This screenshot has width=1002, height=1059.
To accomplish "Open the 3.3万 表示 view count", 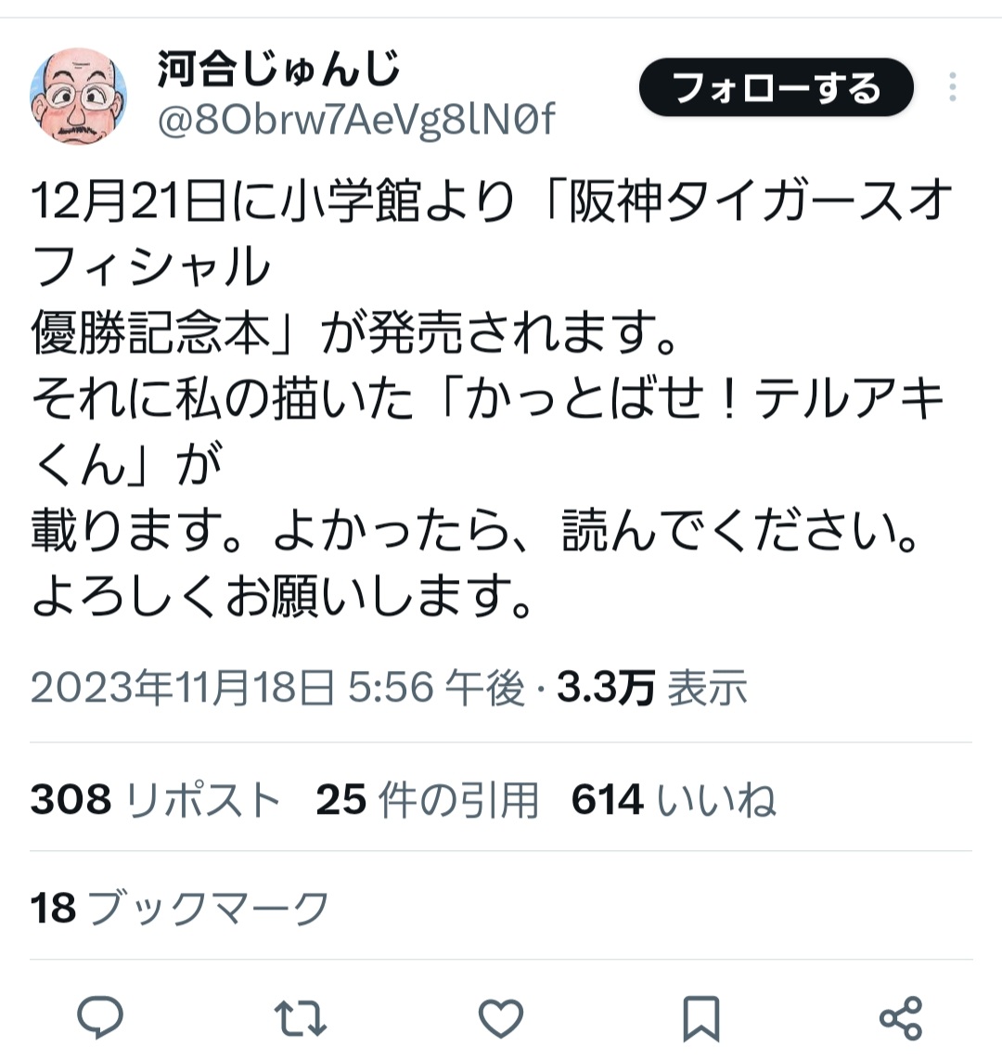I will 652,688.
